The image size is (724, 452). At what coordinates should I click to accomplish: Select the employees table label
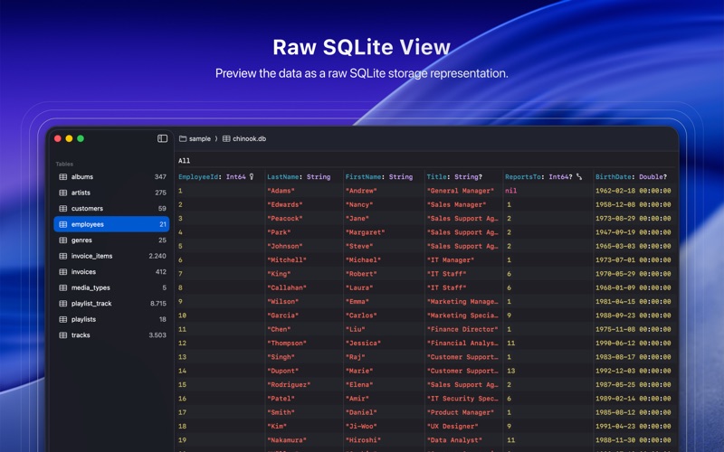pyautogui.click(x=87, y=224)
